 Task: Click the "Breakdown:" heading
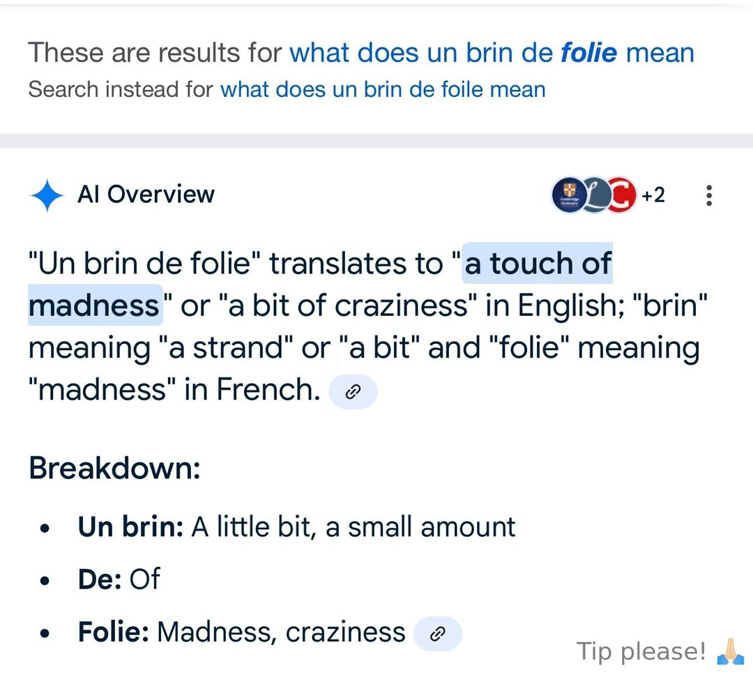tap(114, 468)
